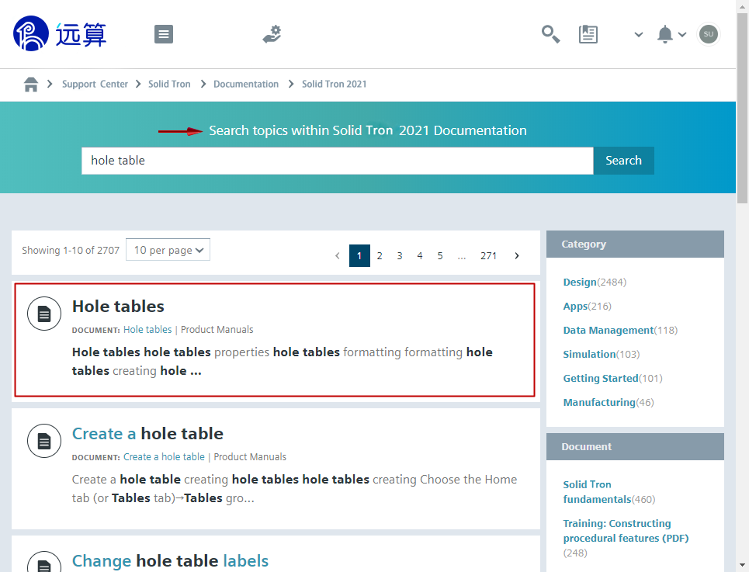This screenshot has width=749, height=572.
Task: Expand the chevron right of notification bell
Action: coord(682,34)
